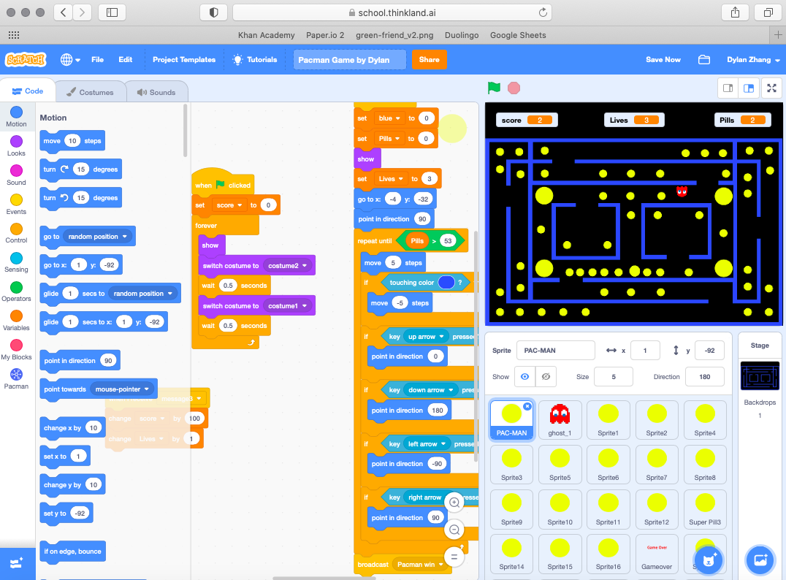Enter full screen stage mode
The height and width of the screenshot is (580, 786).
(x=771, y=88)
